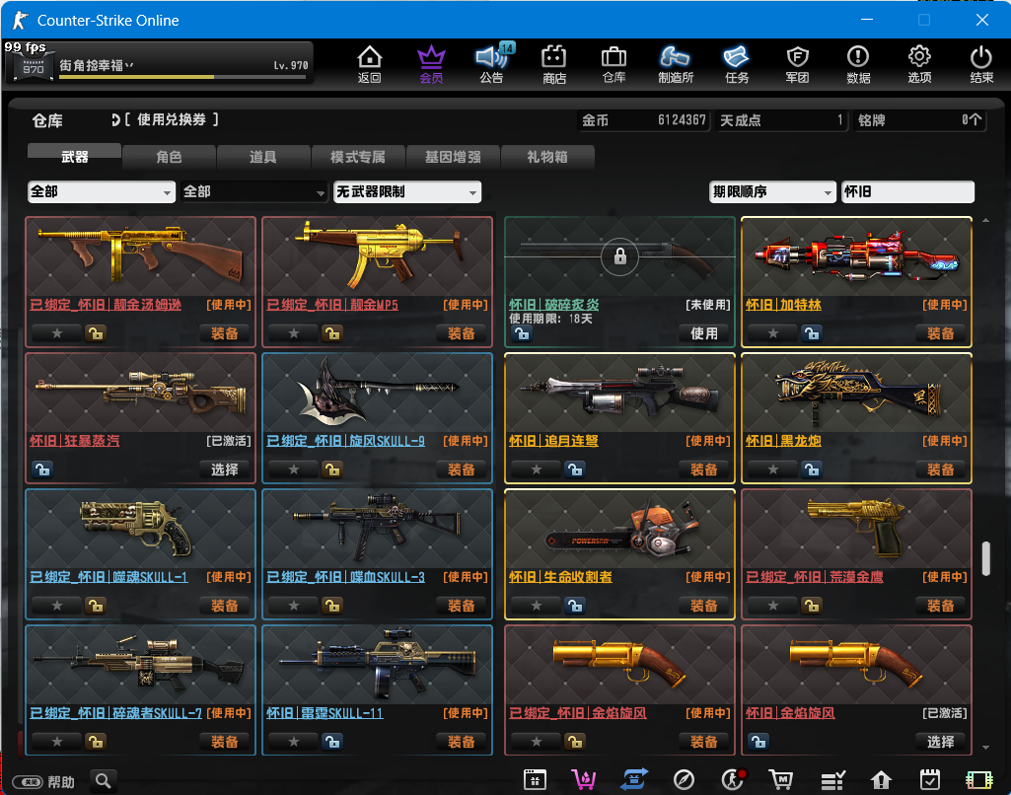
Task: Click 使用 button on 怀旧|破碎炙炎
Action: (703, 333)
